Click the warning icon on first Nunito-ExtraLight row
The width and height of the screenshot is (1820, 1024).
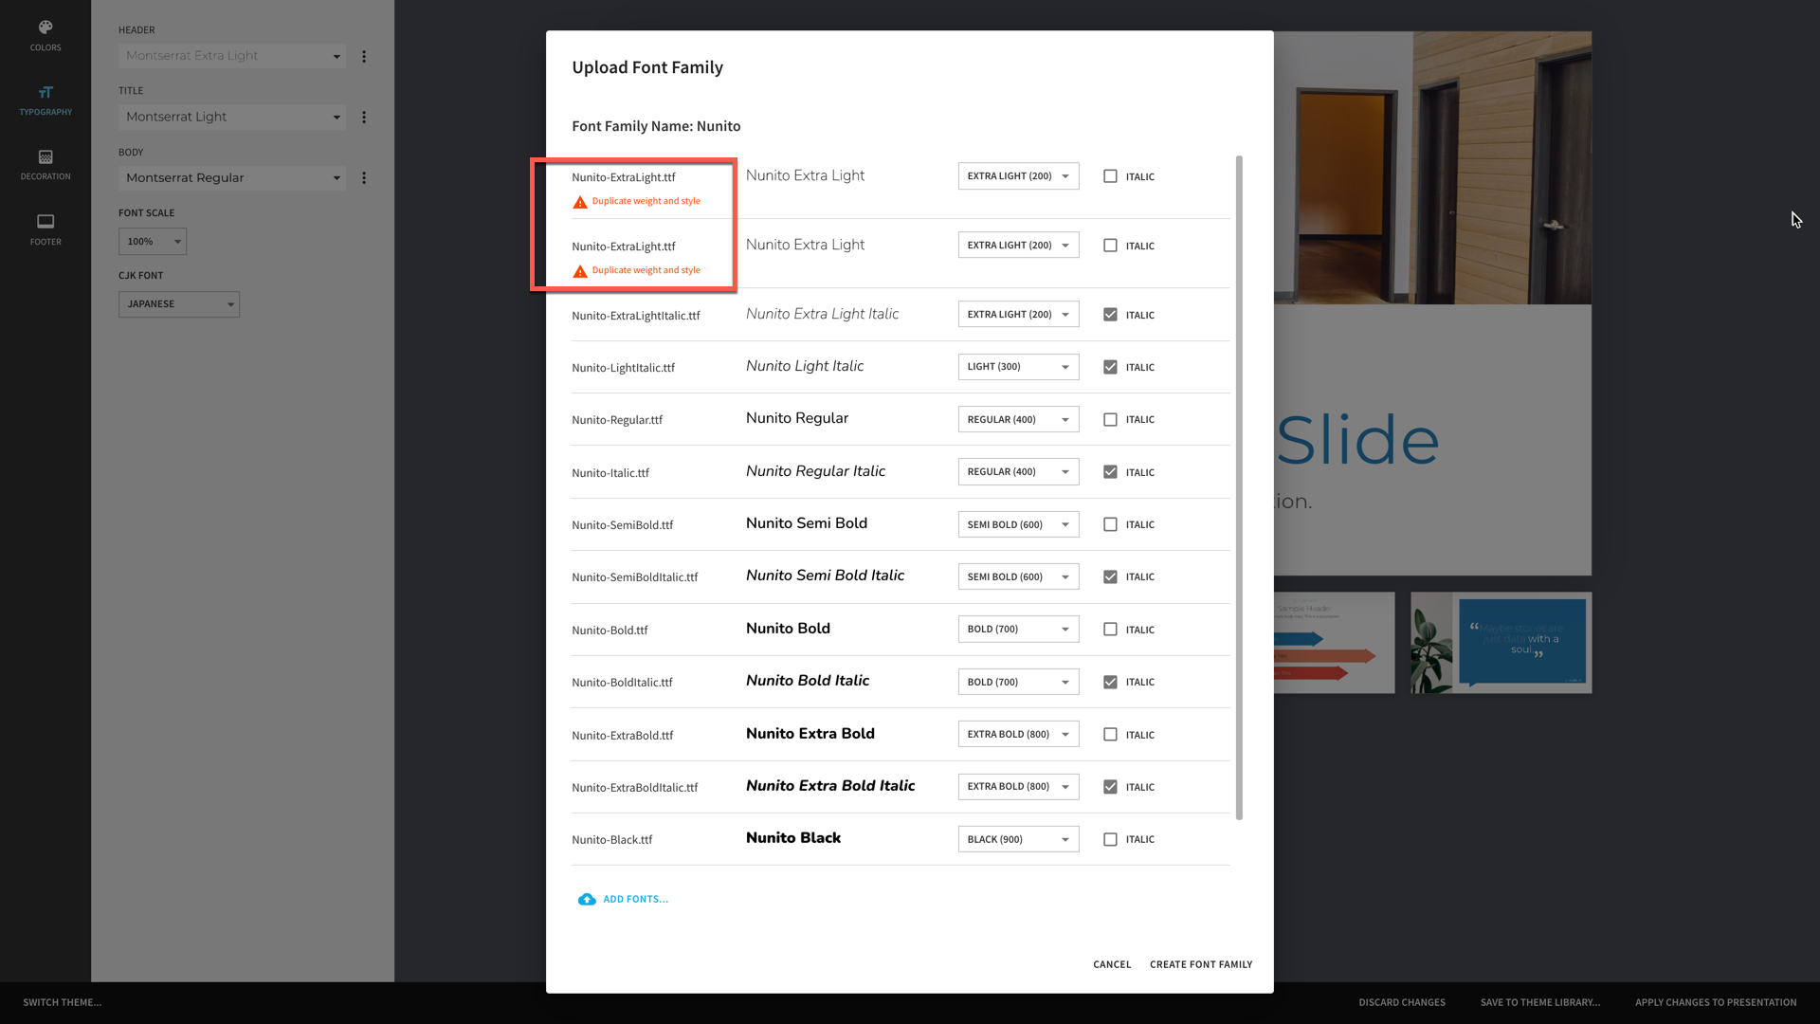click(580, 202)
